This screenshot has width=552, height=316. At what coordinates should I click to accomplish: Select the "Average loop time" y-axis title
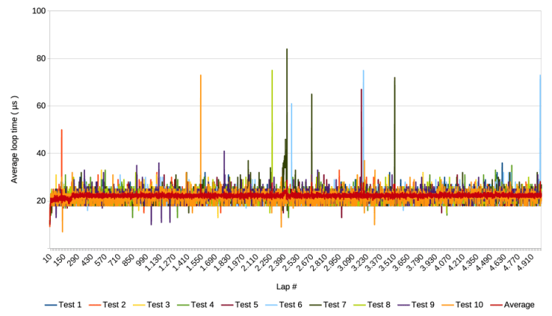pos(15,131)
